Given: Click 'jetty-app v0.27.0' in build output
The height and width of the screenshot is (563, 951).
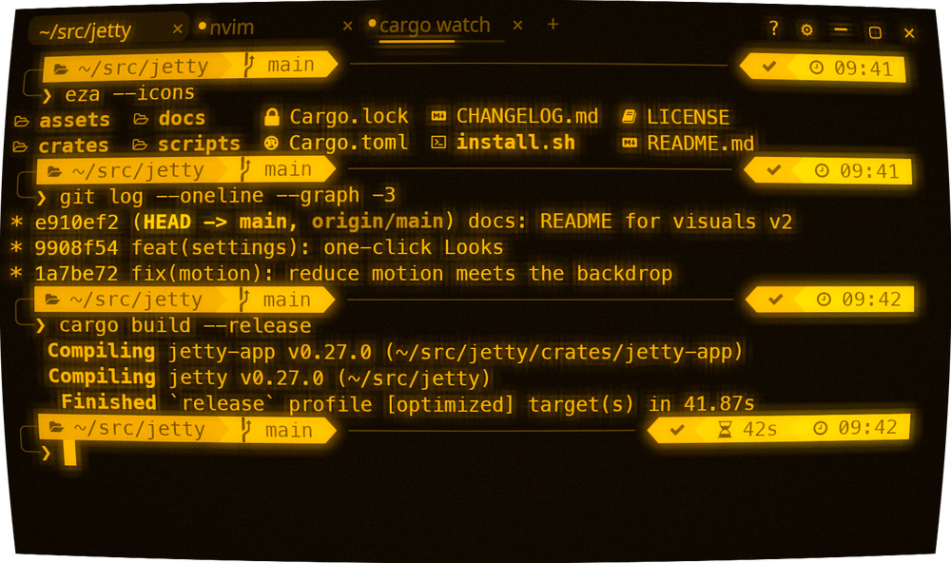Looking at the screenshot, I should coord(269,352).
